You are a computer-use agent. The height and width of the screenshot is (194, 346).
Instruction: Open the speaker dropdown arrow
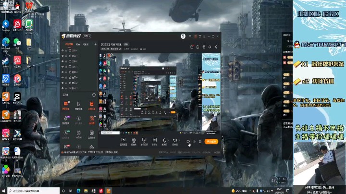[x=179, y=141]
